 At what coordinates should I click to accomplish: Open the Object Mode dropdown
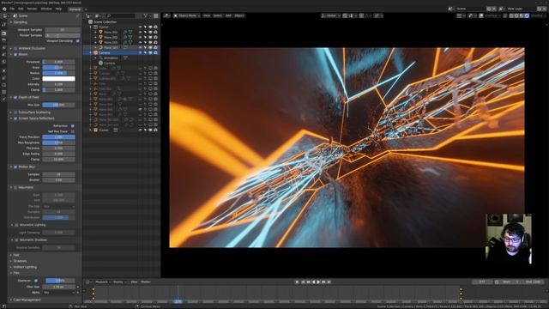click(x=187, y=15)
